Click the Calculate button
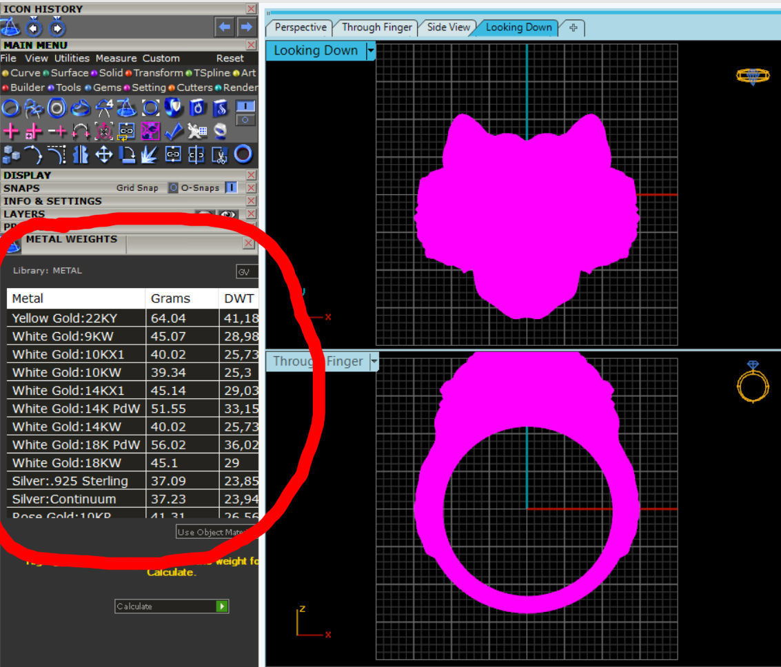Screen dimensions: 781x667 click(x=172, y=606)
